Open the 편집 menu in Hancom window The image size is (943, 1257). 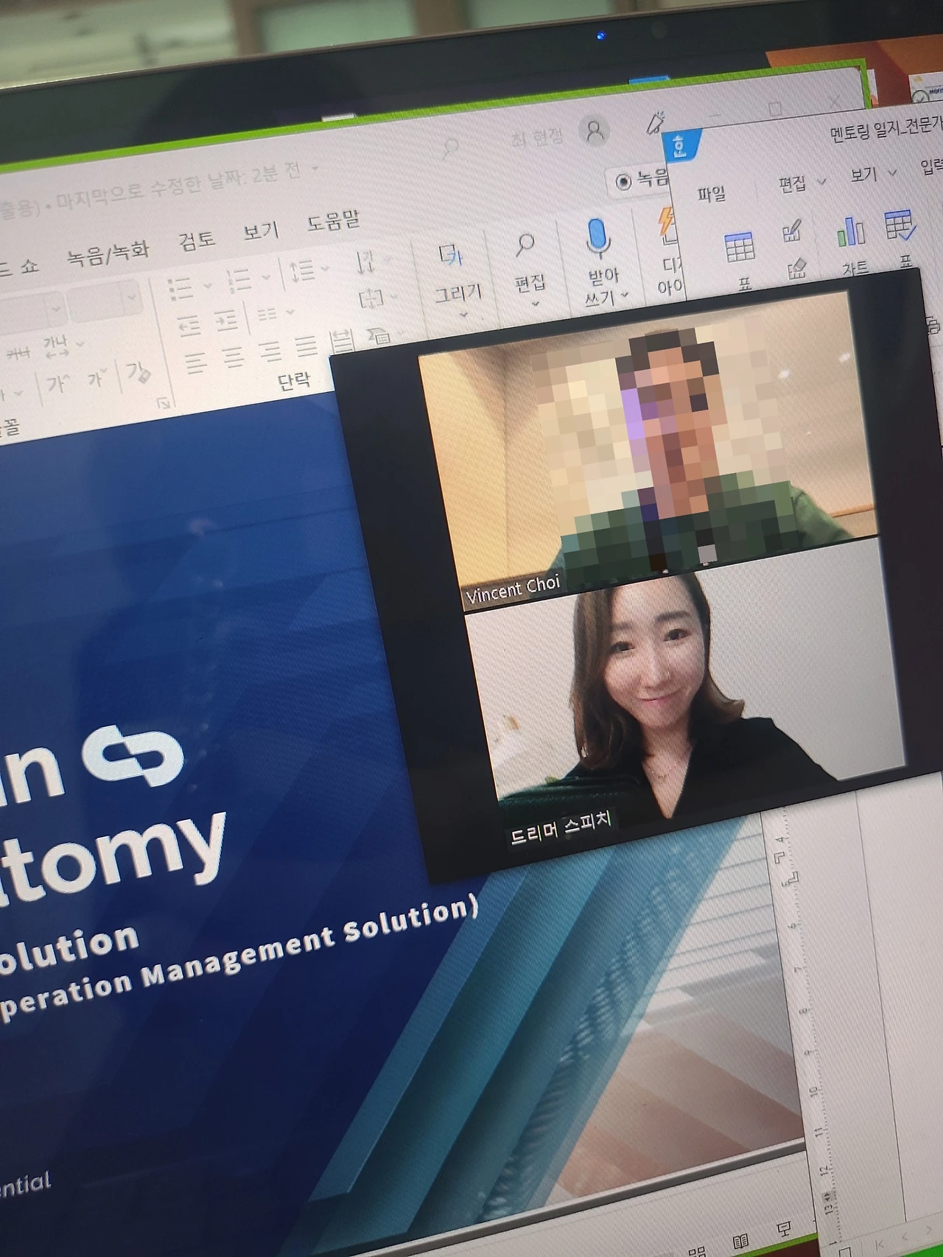(793, 184)
